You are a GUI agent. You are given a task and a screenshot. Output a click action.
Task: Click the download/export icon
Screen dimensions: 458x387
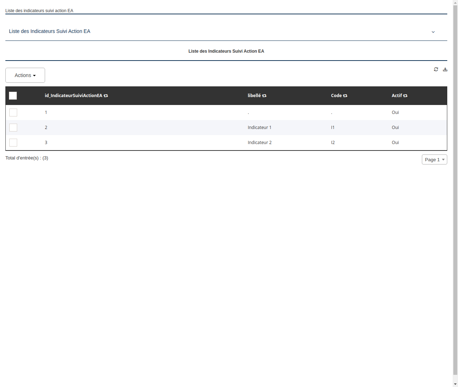(x=445, y=69)
